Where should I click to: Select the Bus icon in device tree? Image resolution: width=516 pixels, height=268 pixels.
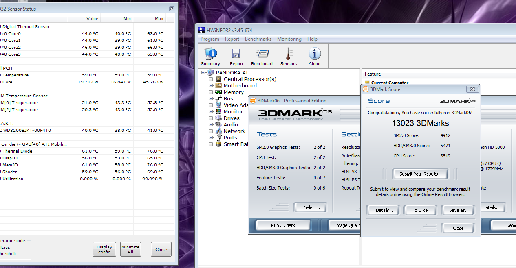[218, 98]
